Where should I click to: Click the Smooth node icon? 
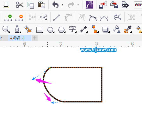click(x=93, y=18)
